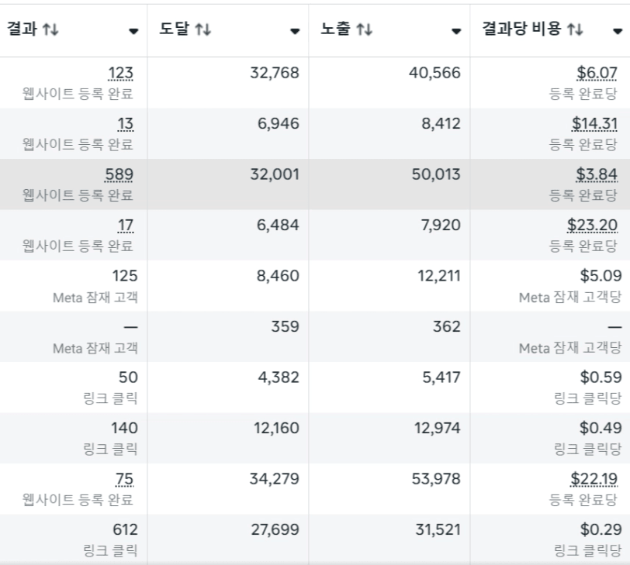The height and width of the screenshot is (565, 630).
Task: Sort by 결과당 비용 arrows icon
Action: tap(575, 29)
